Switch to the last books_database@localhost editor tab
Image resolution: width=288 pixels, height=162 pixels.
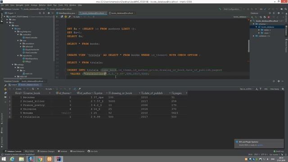click(x=122, y=13)
